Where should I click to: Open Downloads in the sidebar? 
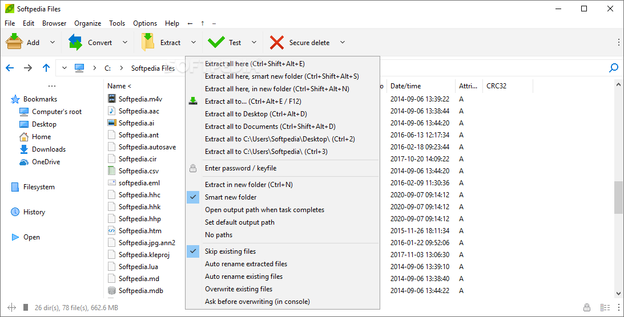pyautogui.click(x=49, y=149)
